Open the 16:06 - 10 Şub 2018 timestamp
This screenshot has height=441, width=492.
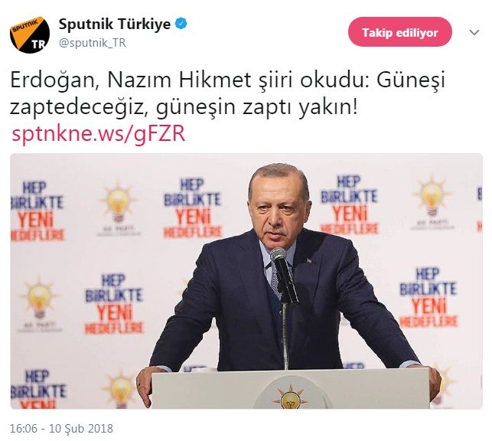tap(61, 429)
